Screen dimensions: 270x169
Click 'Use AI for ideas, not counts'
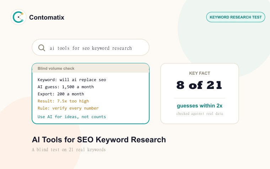click(x=72, y=117)
